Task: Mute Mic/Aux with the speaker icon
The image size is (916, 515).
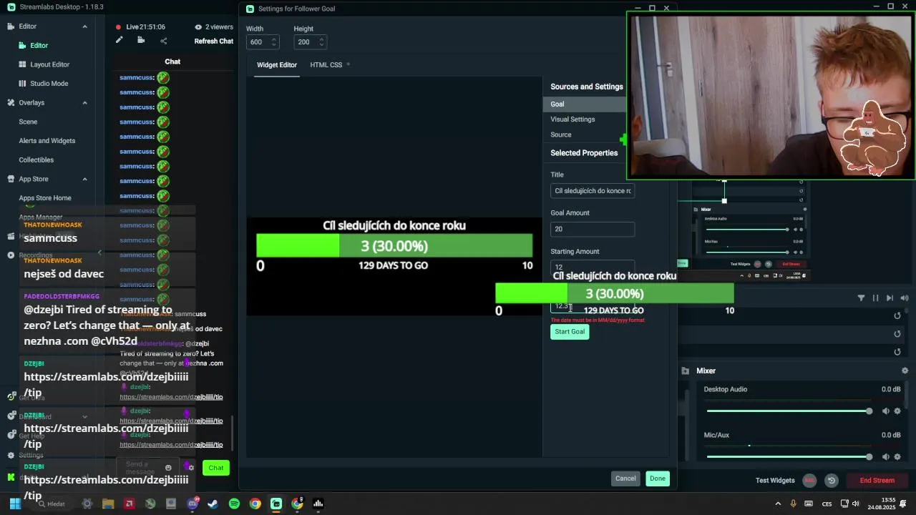Action: coord(885,457)
